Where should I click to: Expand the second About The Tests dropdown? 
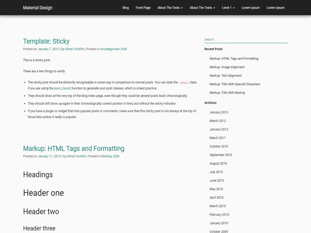(x=202, y=8)
